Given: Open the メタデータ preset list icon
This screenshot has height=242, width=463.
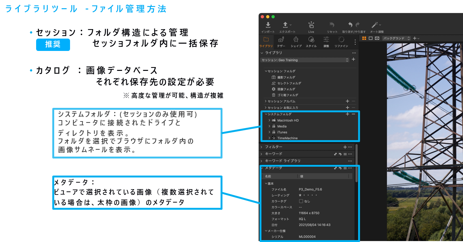Looking at the screenshot, I should (x=345, y=168).
